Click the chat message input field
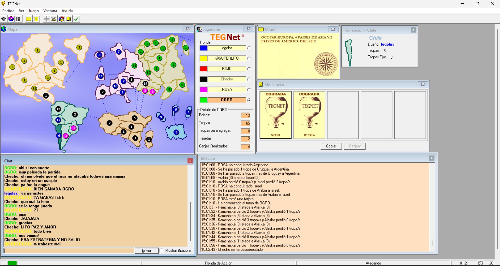The width and height of the screenshot is (500, 266). coord(69,250)
